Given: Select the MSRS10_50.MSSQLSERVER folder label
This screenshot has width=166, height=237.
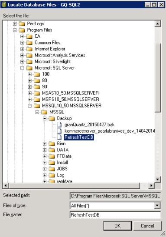Looking at the screenshot, I should (x=71, y=99).
